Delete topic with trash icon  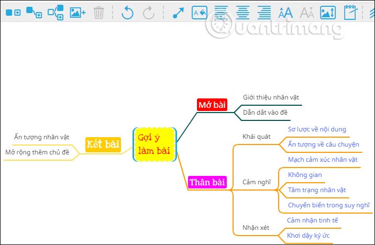pos(98,13)
